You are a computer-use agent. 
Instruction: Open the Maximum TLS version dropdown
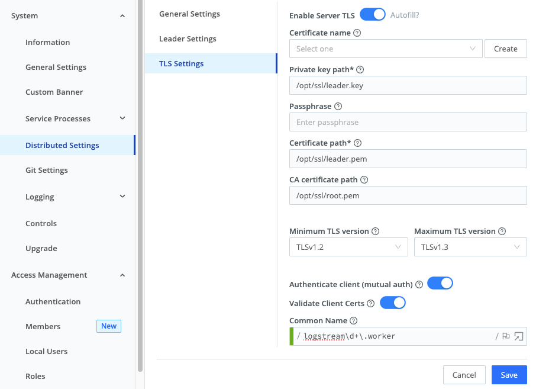point(470,247)
